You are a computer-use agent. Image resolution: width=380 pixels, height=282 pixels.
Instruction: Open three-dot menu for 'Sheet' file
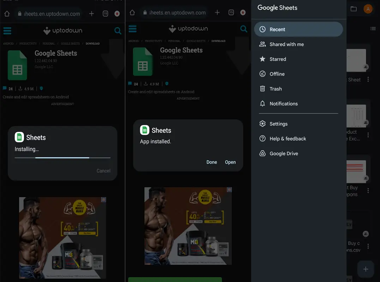[x=368, y=79]
